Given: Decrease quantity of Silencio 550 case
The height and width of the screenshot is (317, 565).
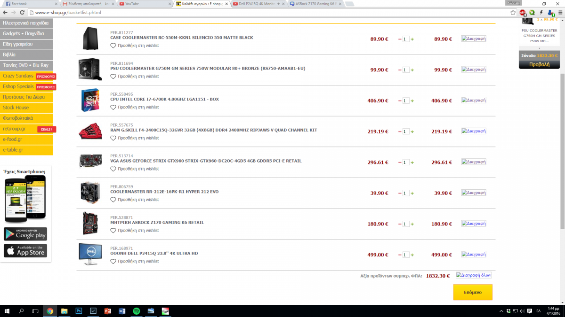Looking at the screenshot, I should (x=400, y=39).
